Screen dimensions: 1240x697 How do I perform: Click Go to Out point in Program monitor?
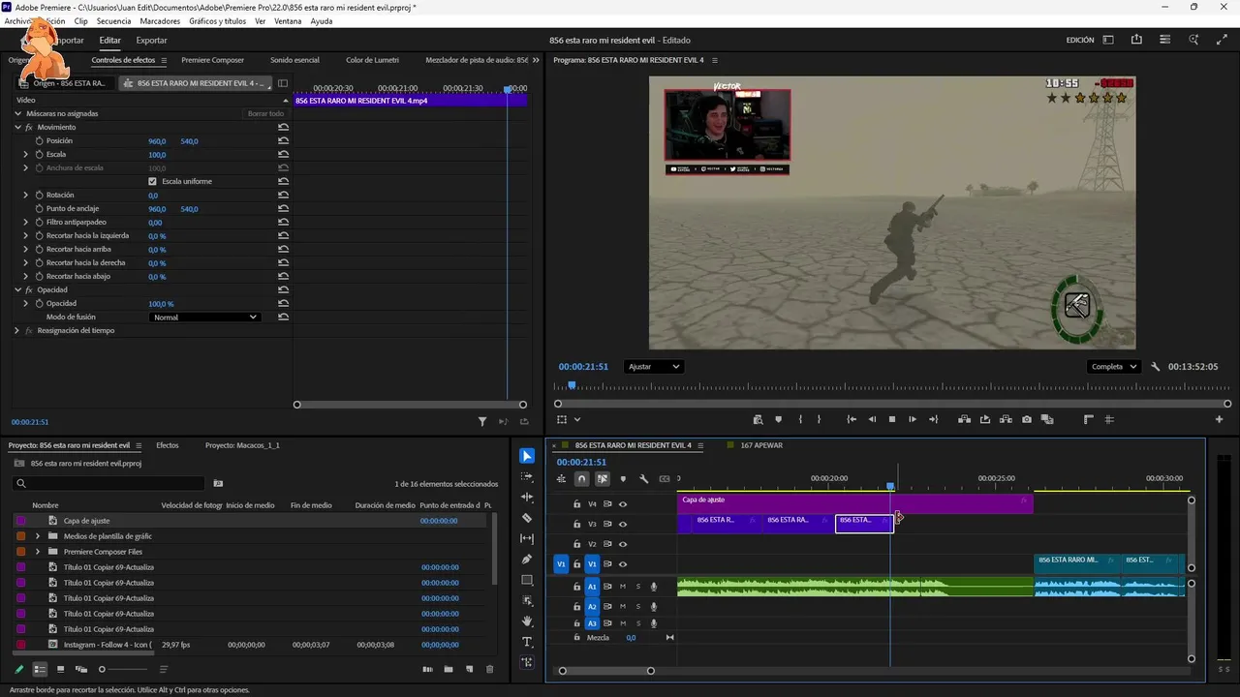[933, 419]
